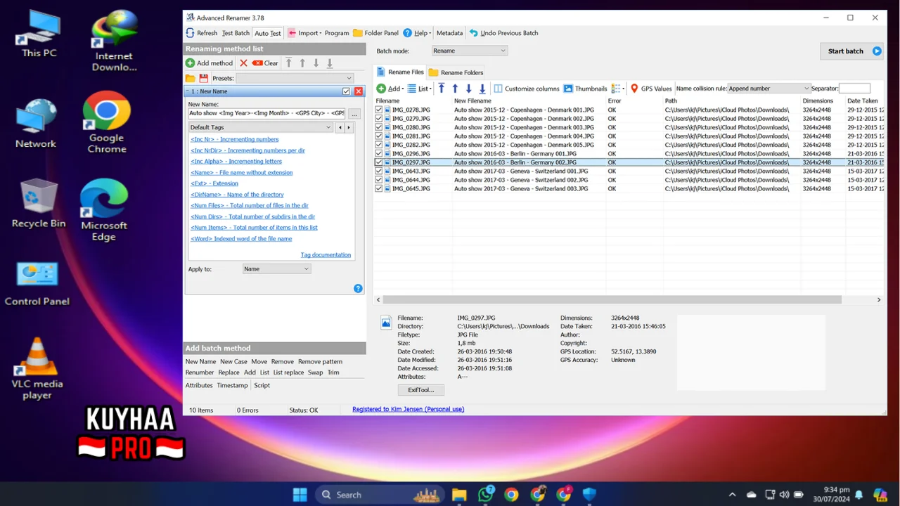Save preset with the floppy disk icon
This screenshot has height=506, width=900.
[204, 78]
